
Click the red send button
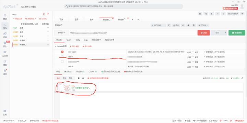(x=203, y=33)
